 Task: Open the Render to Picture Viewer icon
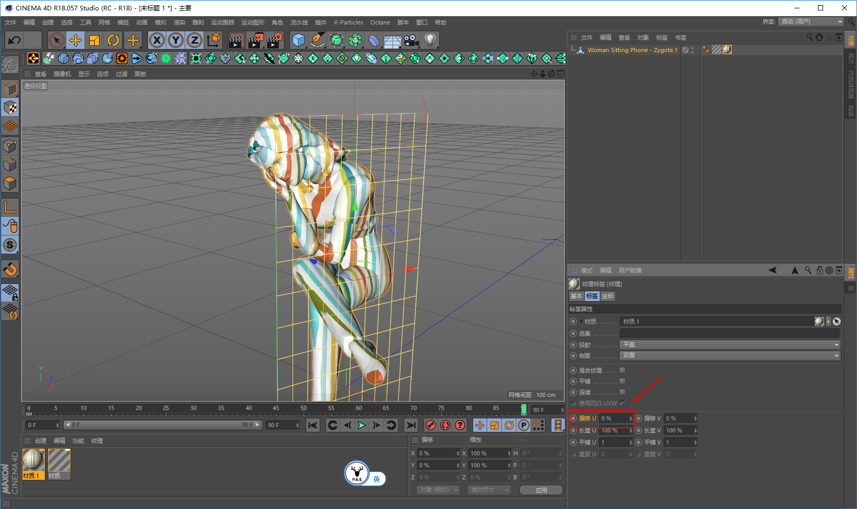click(256, 40)
